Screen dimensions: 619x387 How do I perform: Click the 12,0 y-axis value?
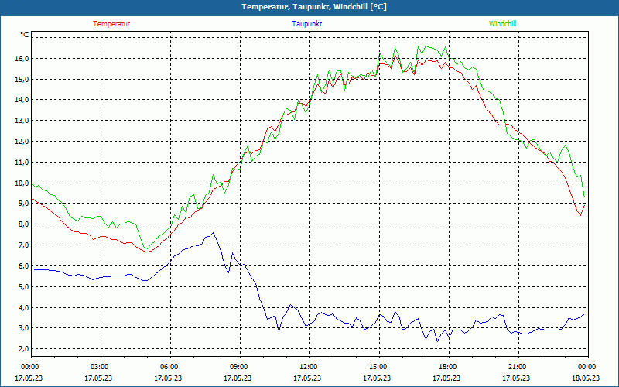pyautogui.click(x=22, y=142)
